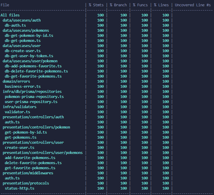The width and height of the screenshot is (214, 195).
Task: Select 'get-pokemon-by-id.ts' file name
Action: click(26, 132)
